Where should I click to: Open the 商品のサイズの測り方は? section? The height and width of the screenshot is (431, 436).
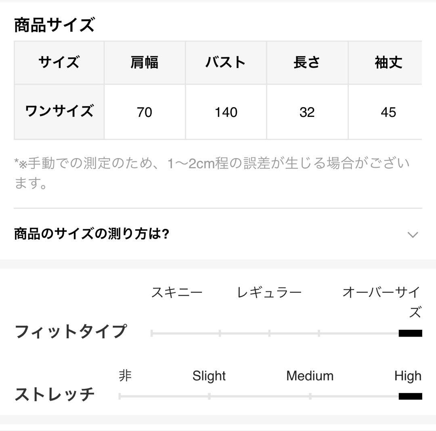click(92, 234)
